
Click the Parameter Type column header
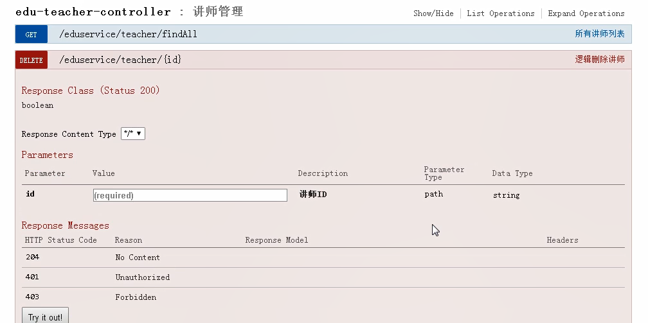[x=444, y=173]
